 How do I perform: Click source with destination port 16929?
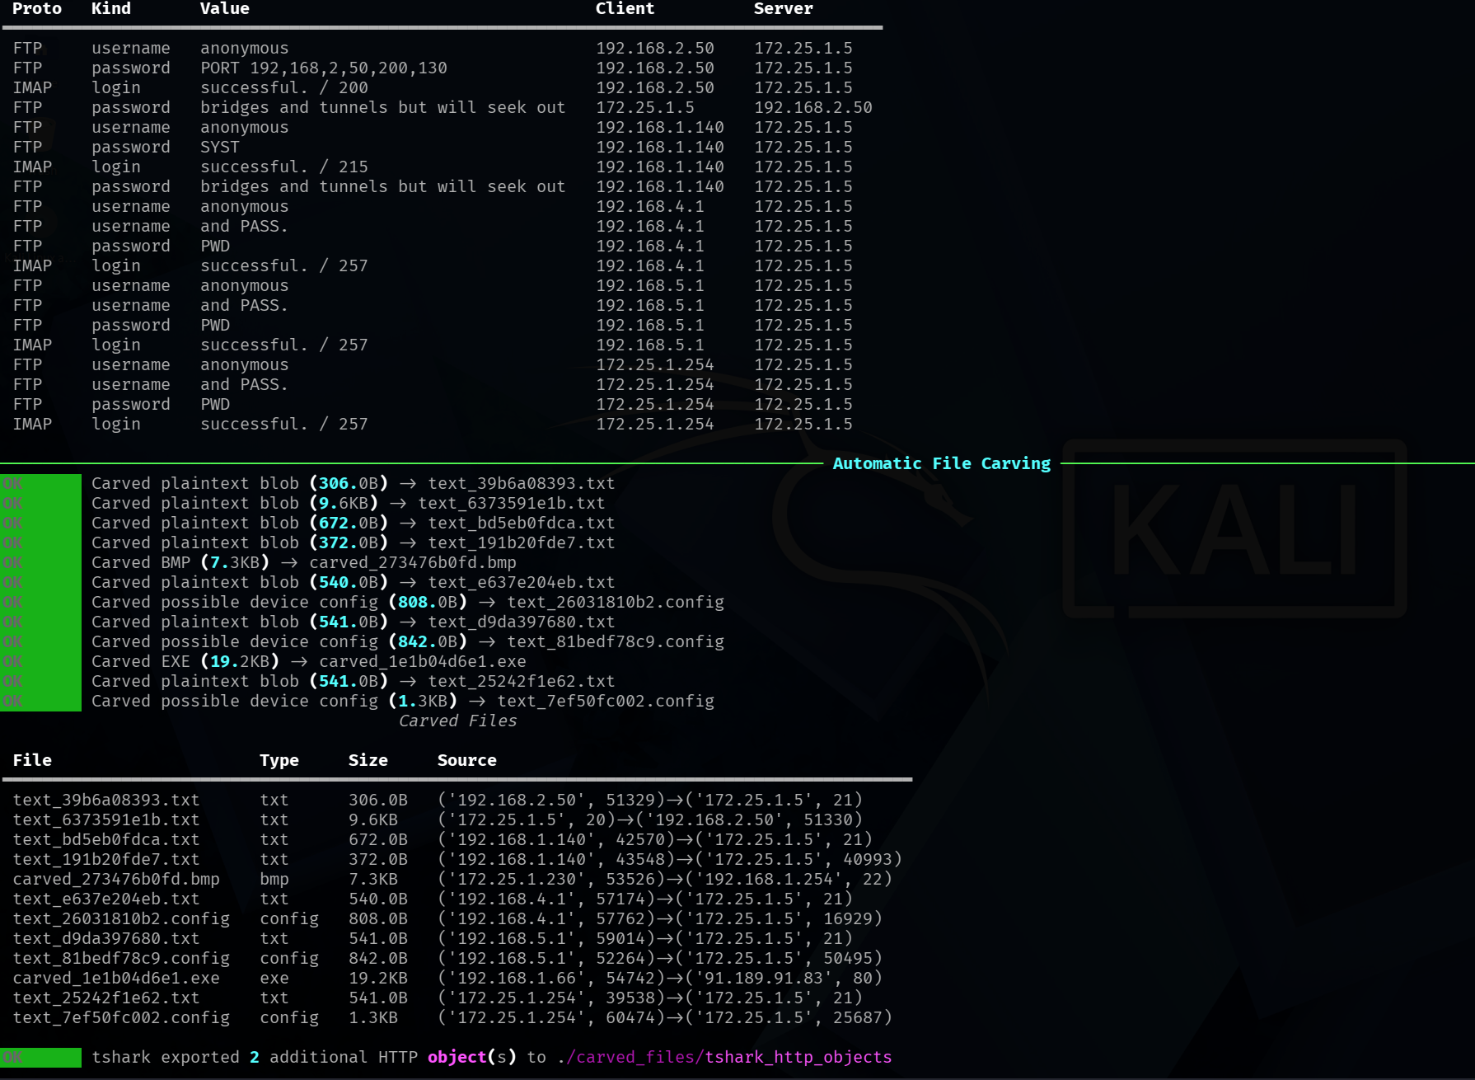[x=660, y=919]
